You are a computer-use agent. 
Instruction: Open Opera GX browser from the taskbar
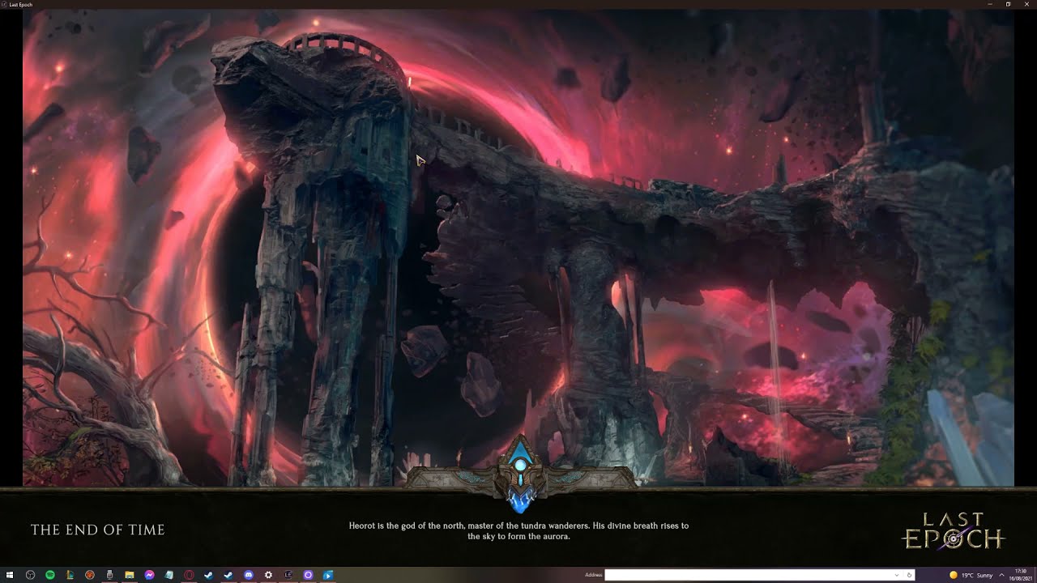coord(189,575)
